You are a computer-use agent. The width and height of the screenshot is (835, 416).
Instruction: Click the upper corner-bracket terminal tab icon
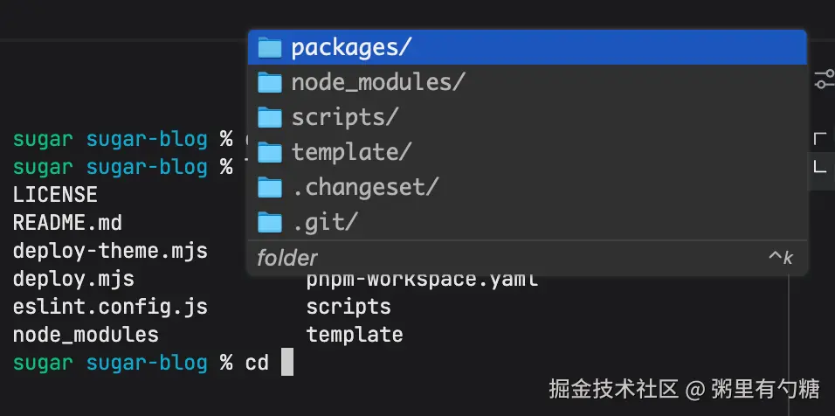(x=820, y=138)
